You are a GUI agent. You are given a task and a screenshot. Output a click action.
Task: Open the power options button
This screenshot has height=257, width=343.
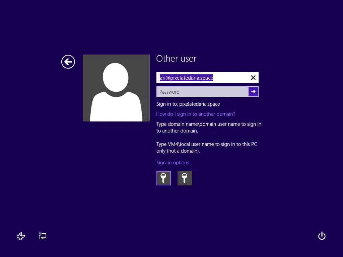[x=322, y=236]
